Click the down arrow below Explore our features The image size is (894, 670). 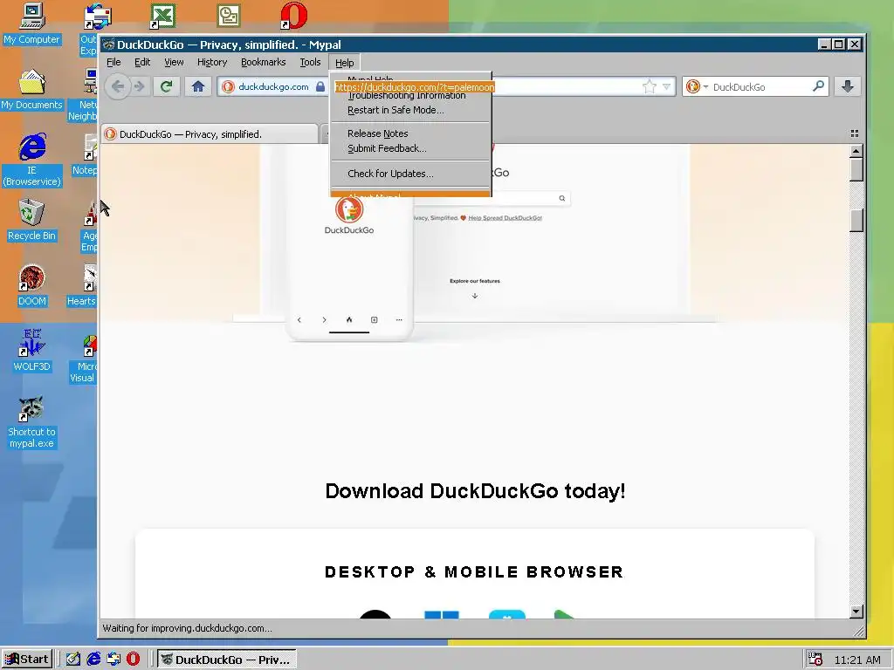474,296
